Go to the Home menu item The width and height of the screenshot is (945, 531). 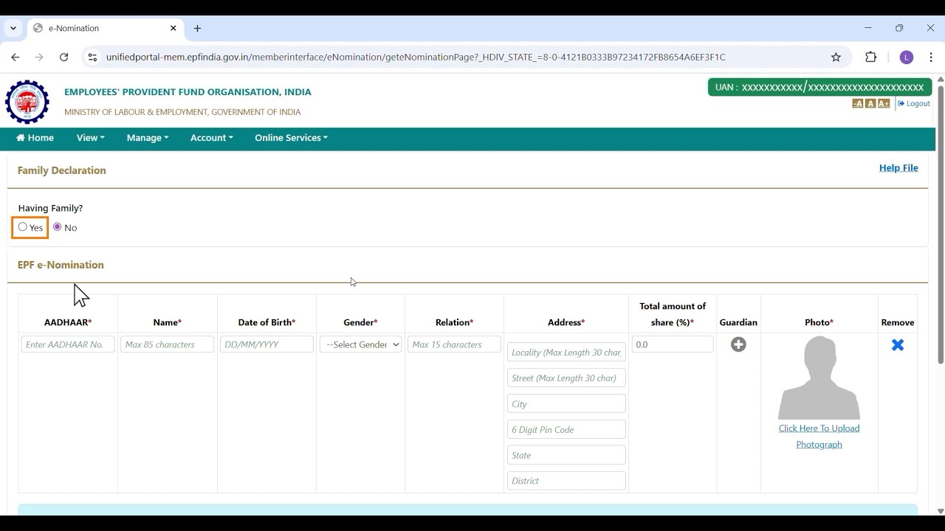pos(35,138)
